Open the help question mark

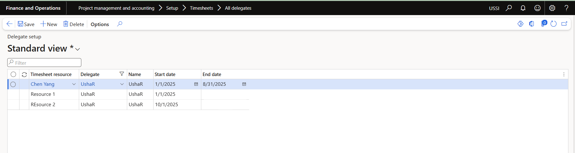click(566, 8)
